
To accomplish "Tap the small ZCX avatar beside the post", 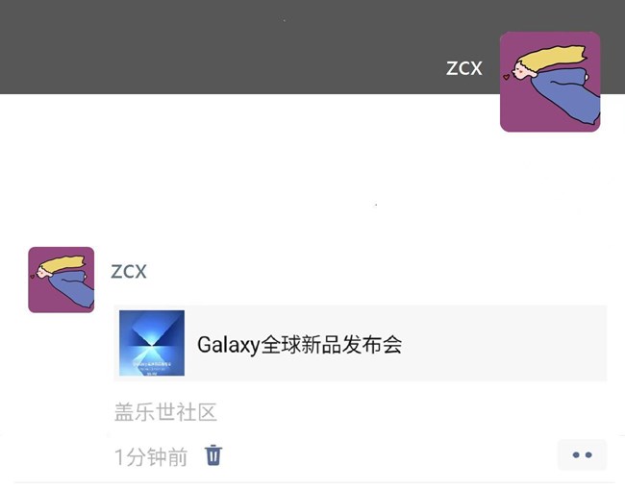I will pyautogui.click(x=61, y=280).
